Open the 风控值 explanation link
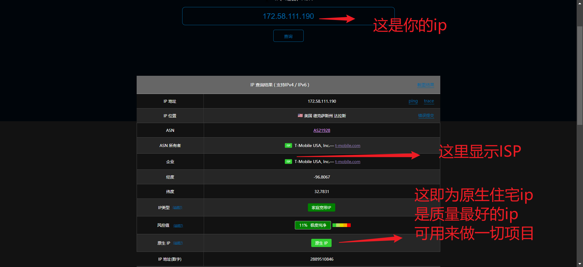This screenshot has height=267, width=583. click(x=178, y=225)
